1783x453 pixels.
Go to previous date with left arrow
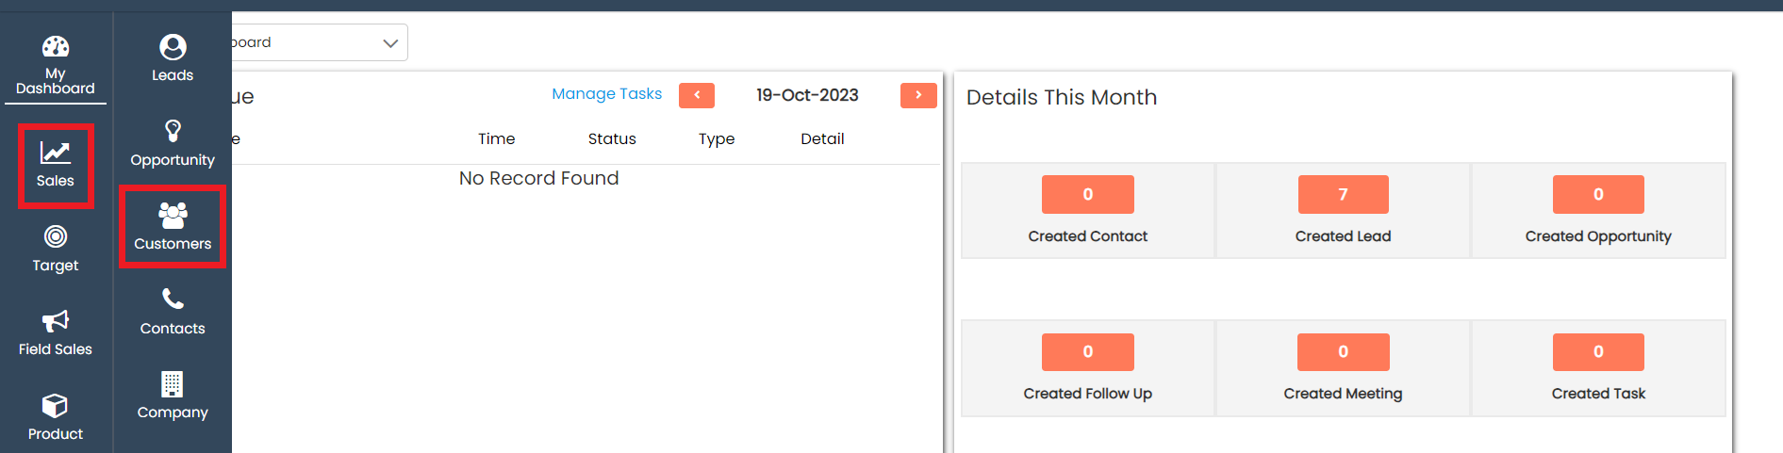pyautogui.click(x=697, y=95)
